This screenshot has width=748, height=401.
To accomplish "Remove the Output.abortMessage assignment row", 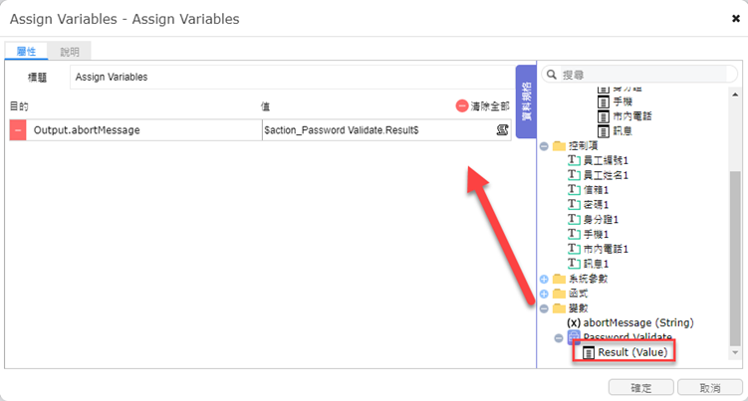I will pos(18,130).
